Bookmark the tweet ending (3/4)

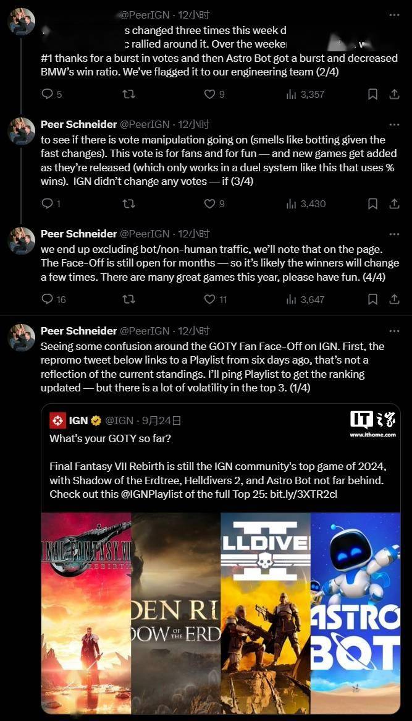point(372,203)
